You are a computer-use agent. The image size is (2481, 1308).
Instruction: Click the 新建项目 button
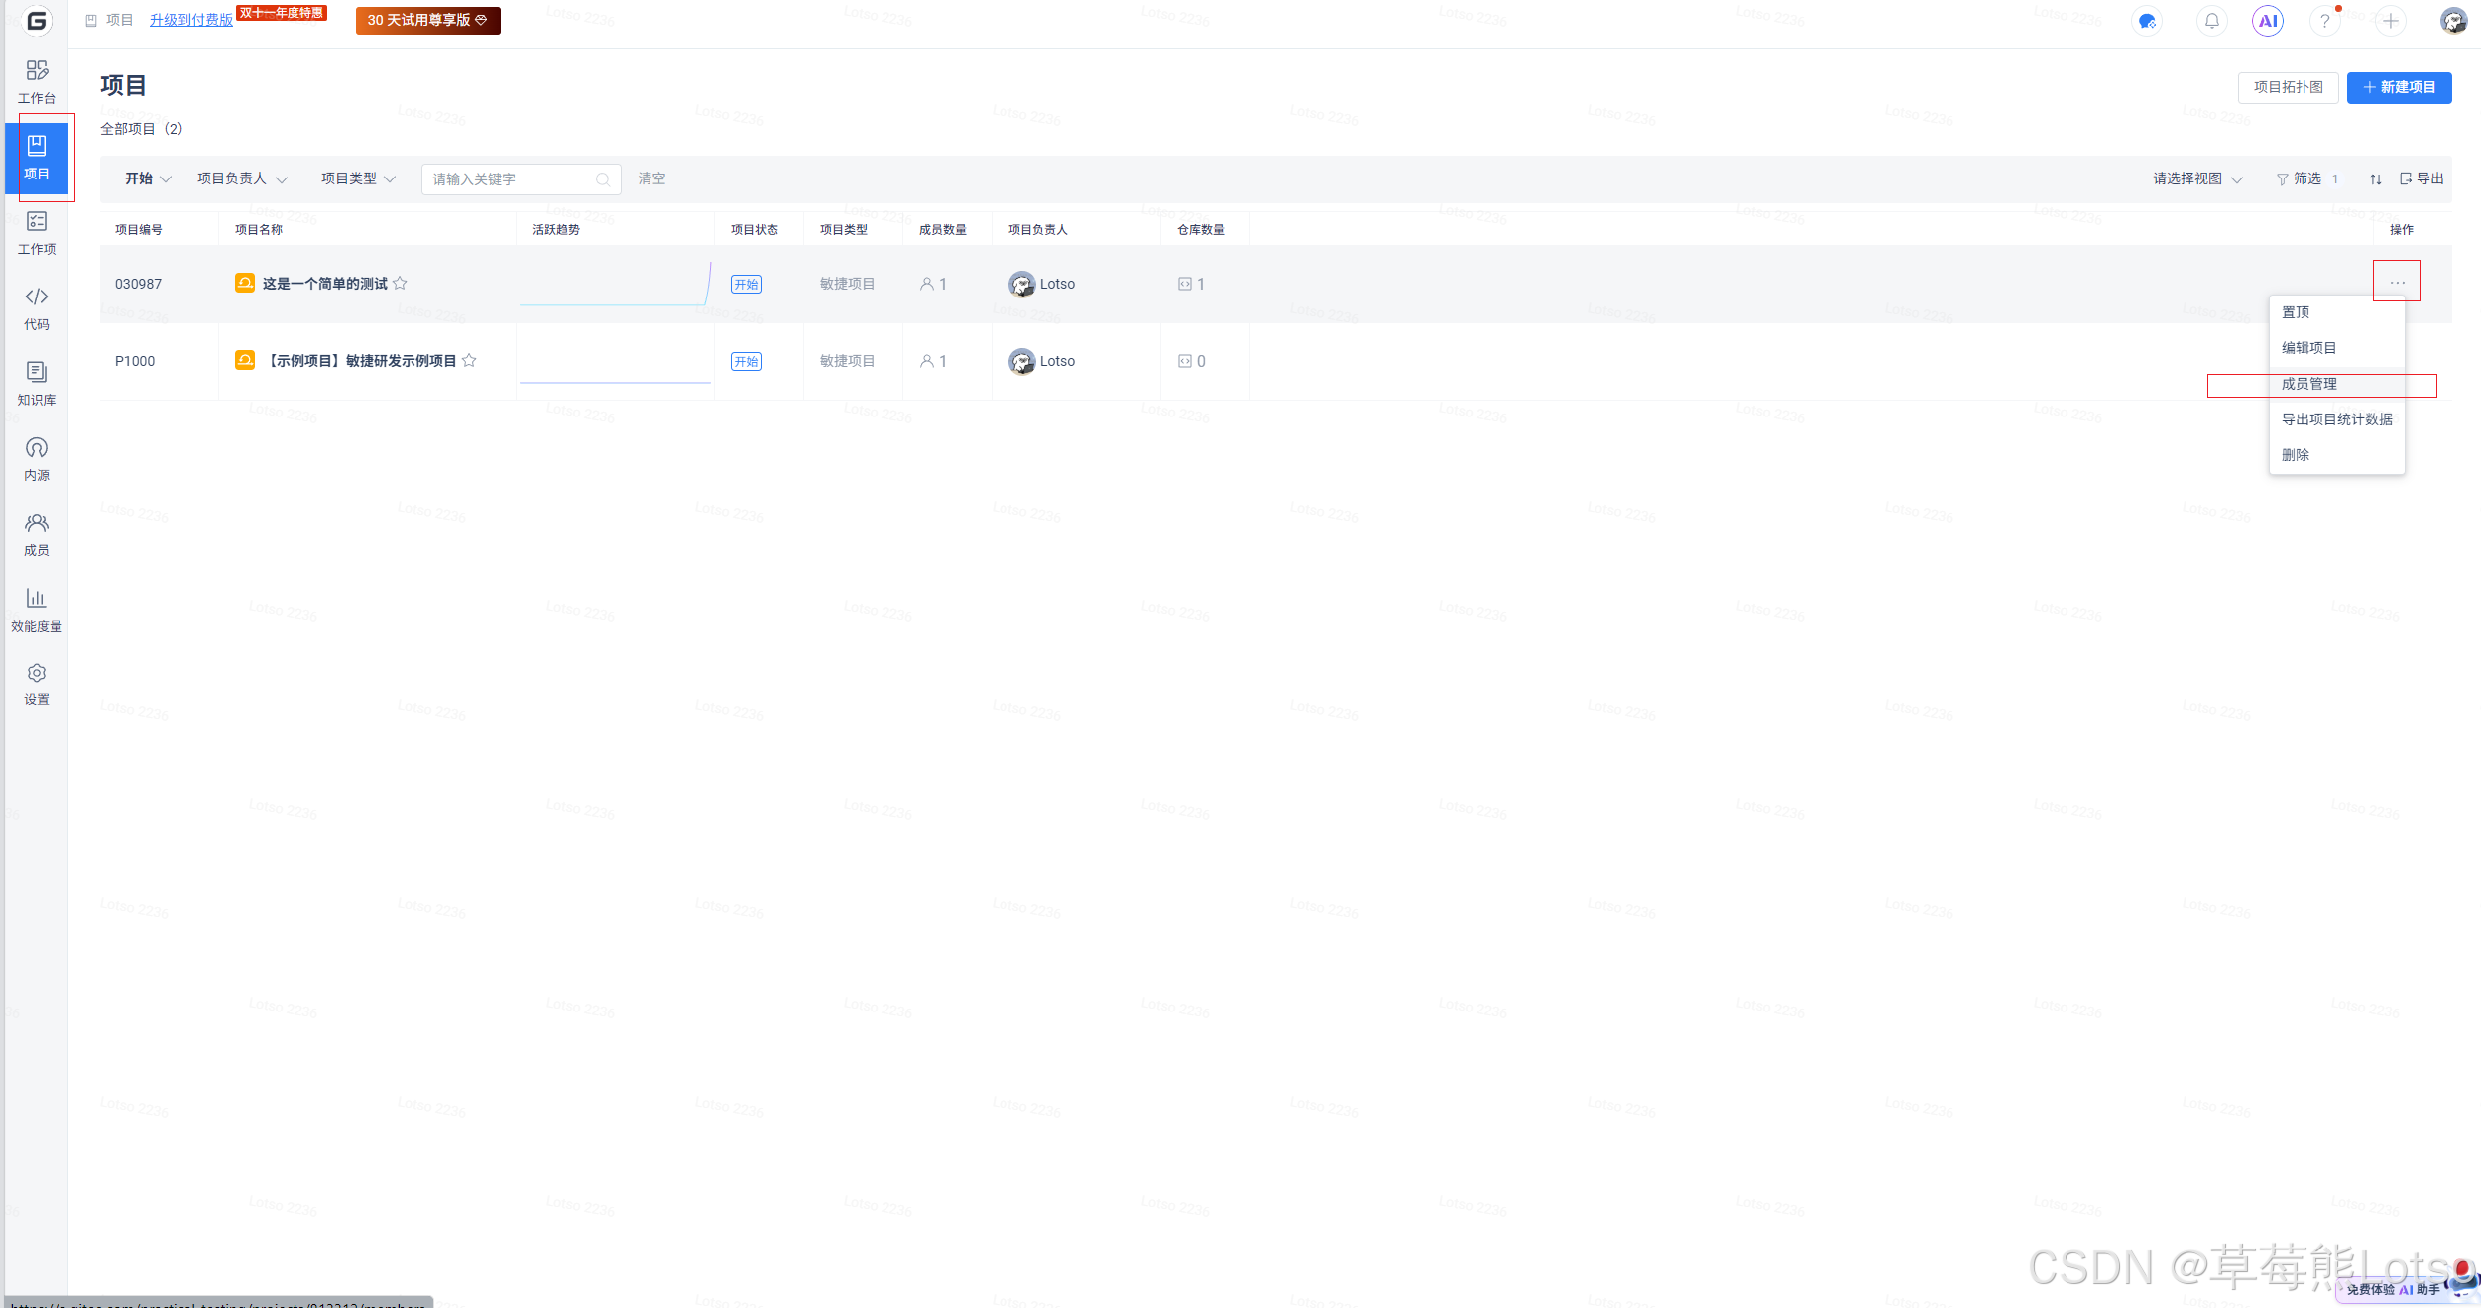[2399, 87]
